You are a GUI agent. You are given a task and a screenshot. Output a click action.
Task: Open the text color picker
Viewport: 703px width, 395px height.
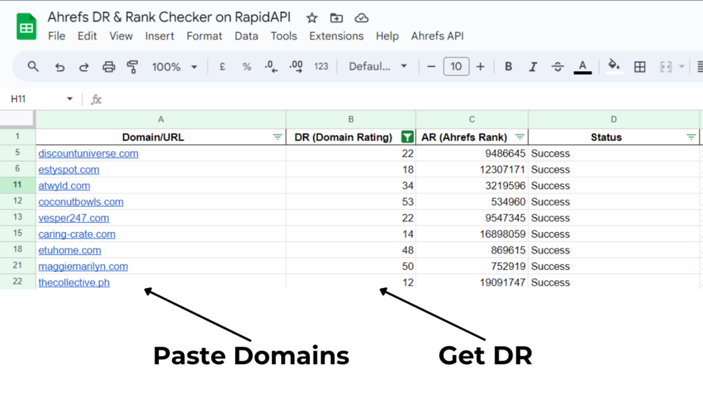(583, 66)
